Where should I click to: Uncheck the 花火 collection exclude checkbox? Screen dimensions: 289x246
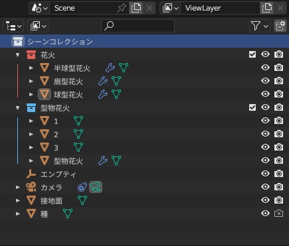pyautogui.click(x=252, y=54)
